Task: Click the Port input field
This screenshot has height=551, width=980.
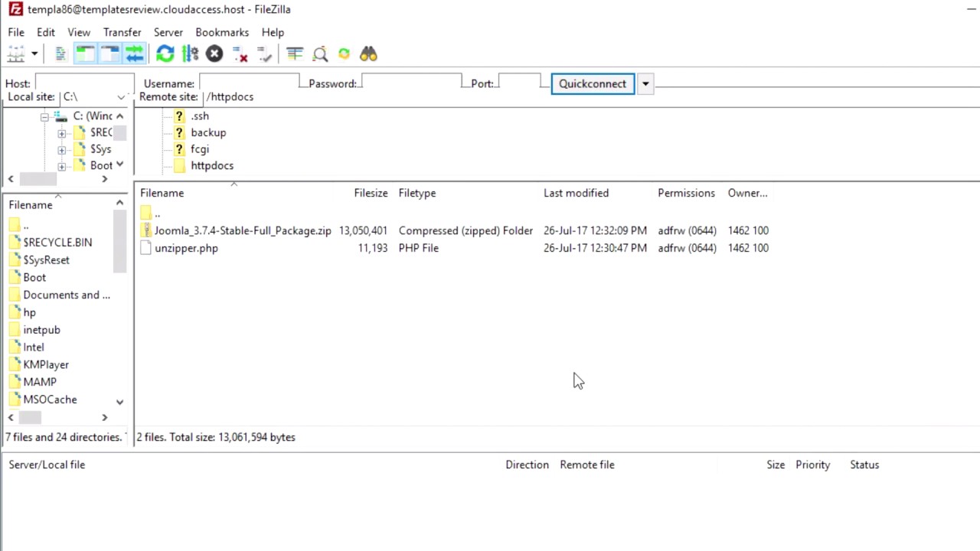Action: [x=519, y=83]
